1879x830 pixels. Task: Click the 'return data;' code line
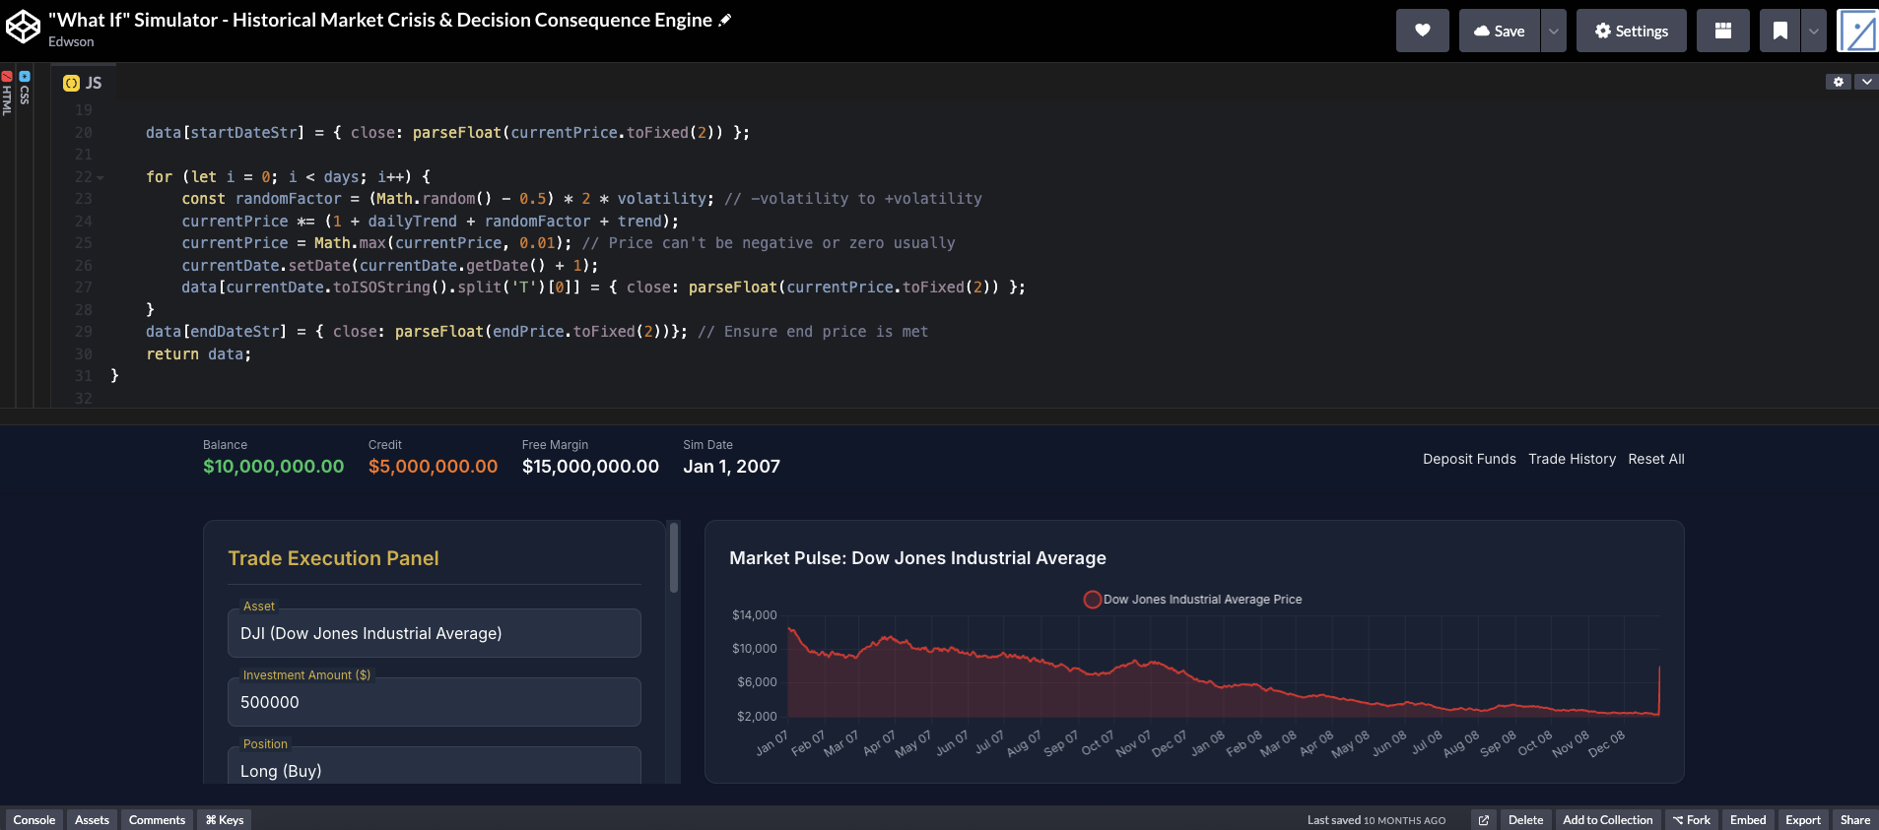pyautogui.click(x=199, y=354)
